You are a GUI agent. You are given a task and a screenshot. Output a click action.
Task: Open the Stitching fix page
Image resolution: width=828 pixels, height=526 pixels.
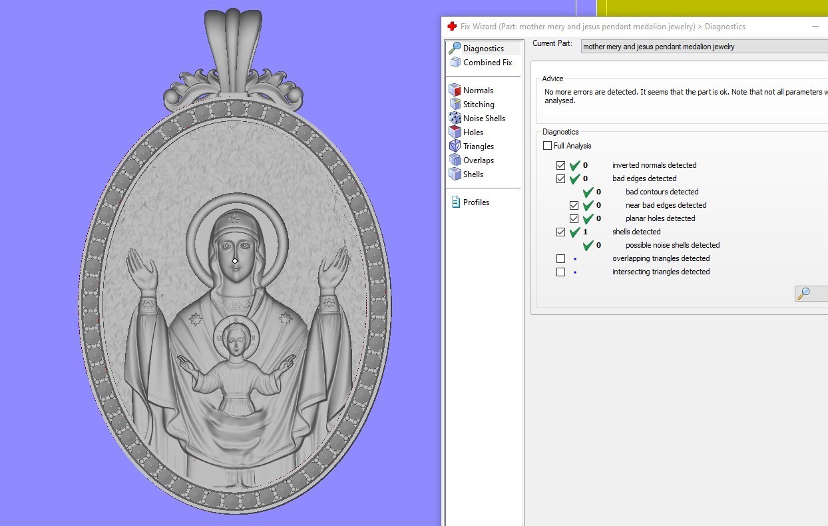[x=455, y=104]
